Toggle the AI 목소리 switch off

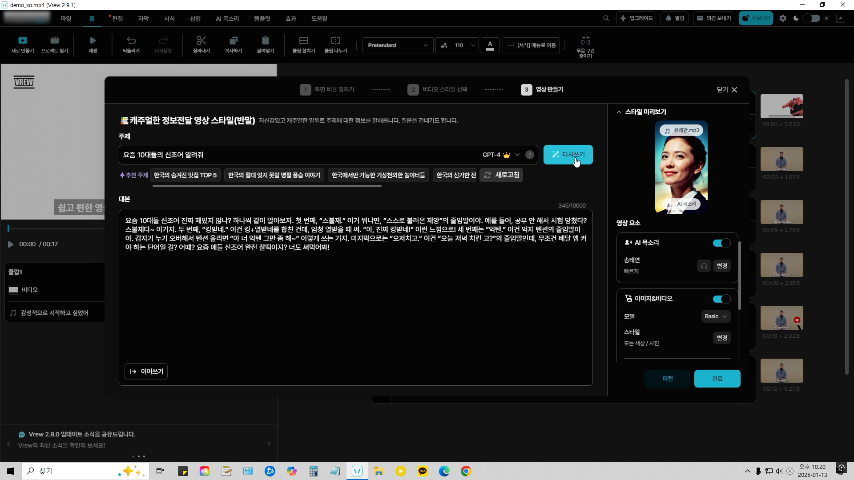click(721, 243)
